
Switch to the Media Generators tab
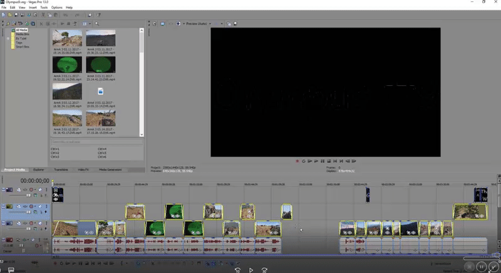(x=110, y=170)
